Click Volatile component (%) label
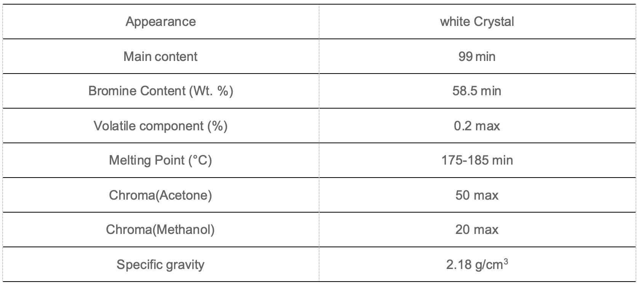 pos(161,126)
